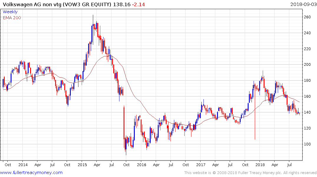Click the 2016 year axis label
Viewport: 317px width, 177px height.
tap(141, 165)
